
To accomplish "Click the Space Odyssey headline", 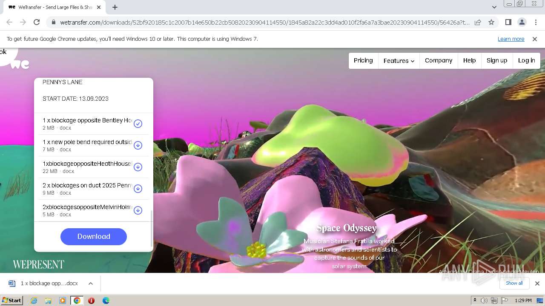I will [x=347, y=228].
